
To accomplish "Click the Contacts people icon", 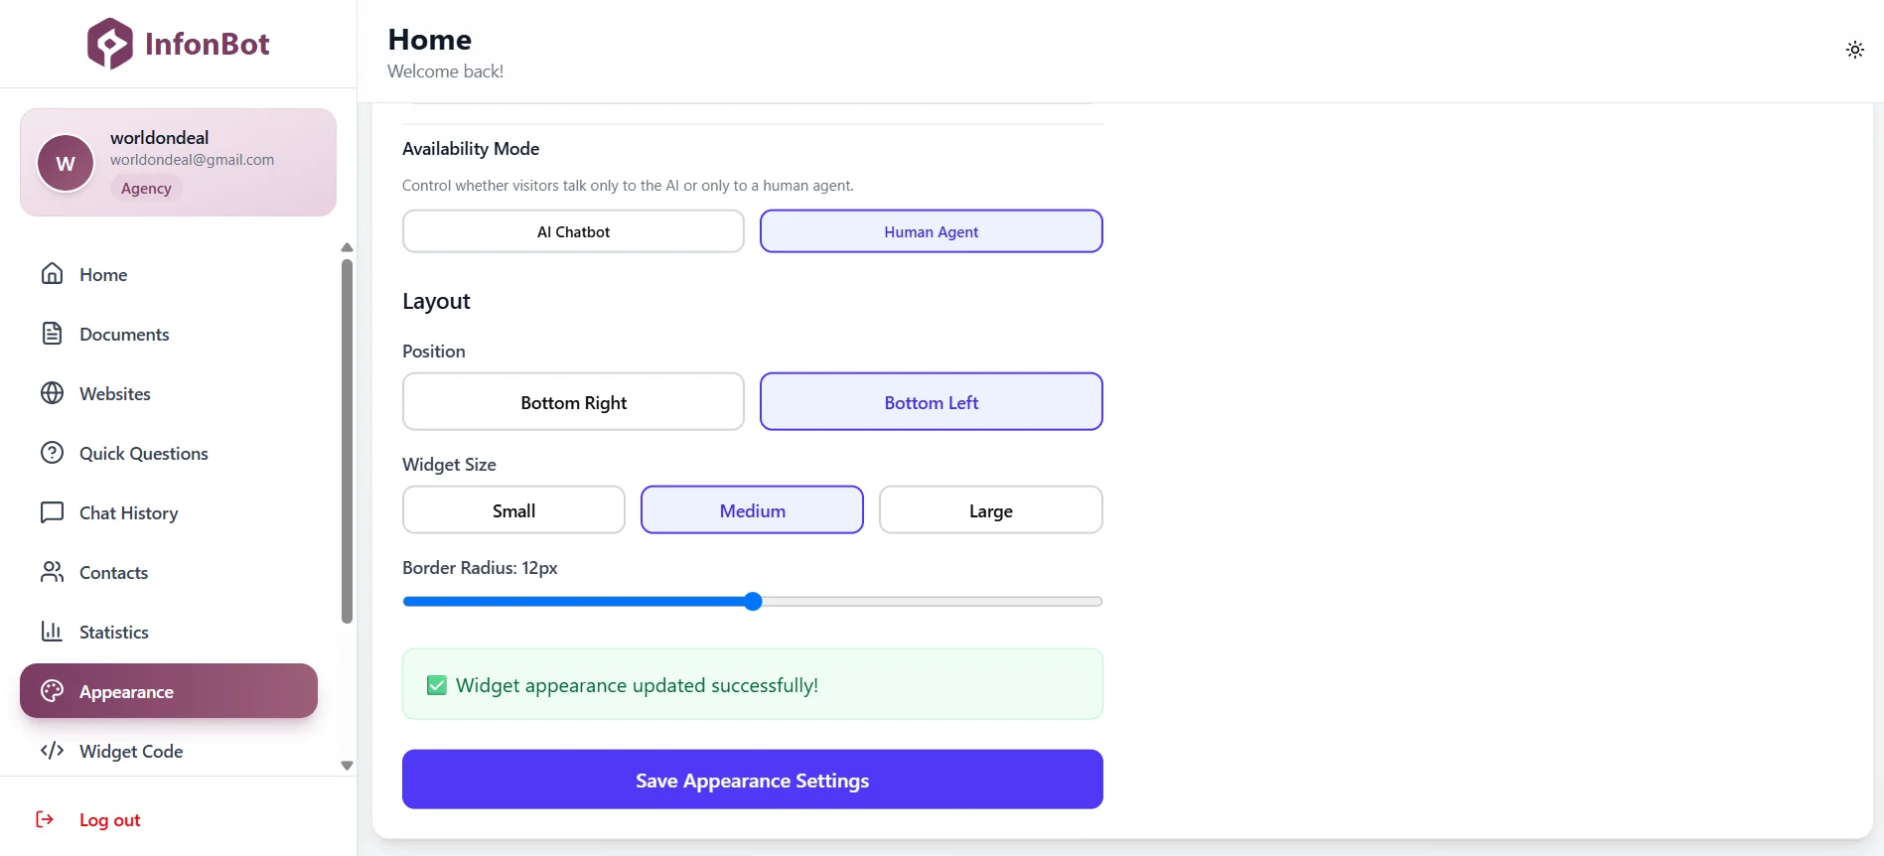I will 53,572.
